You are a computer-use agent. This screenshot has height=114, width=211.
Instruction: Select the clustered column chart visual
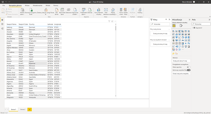pos(183,31)
